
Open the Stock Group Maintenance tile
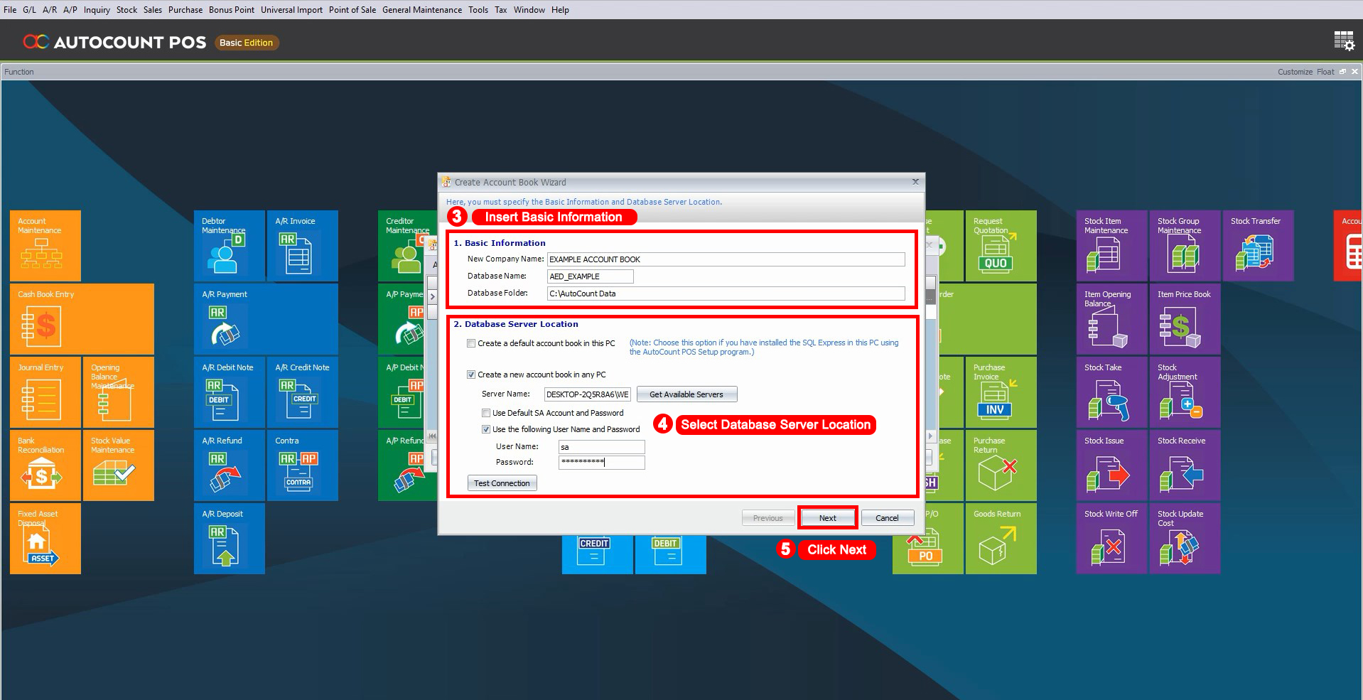point(1185,246)
